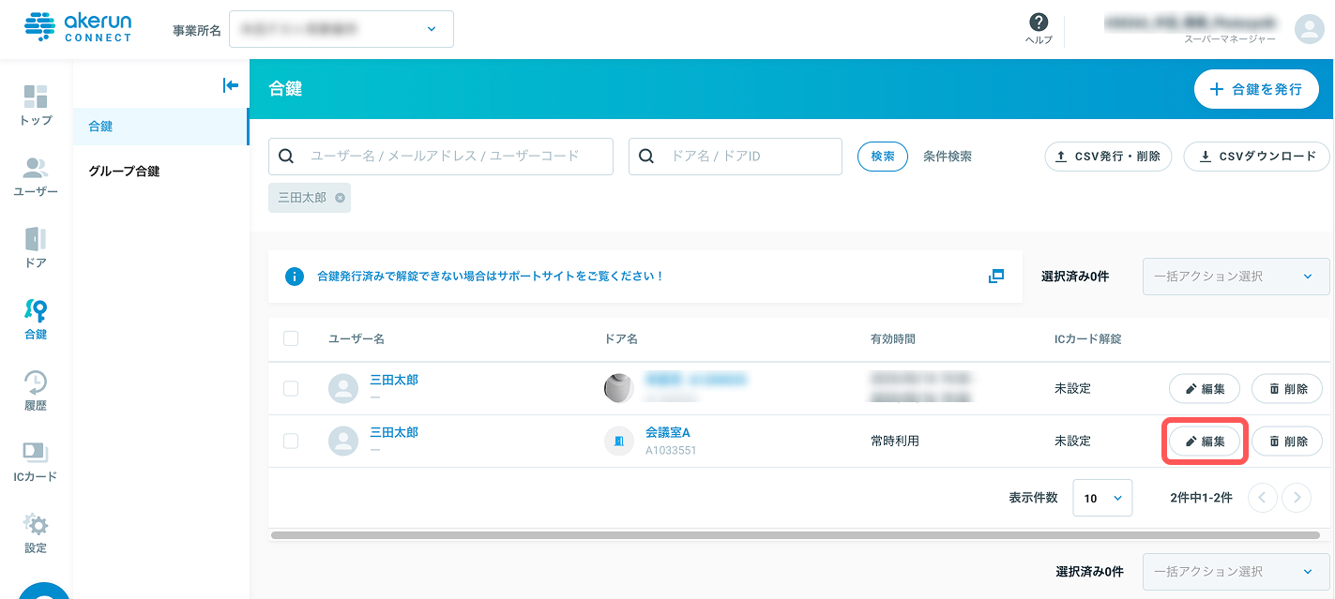The width and height of the screenshot is (1335, 599).
Task: Open the ヘルプ help icon
Action: coord(1039,29)
